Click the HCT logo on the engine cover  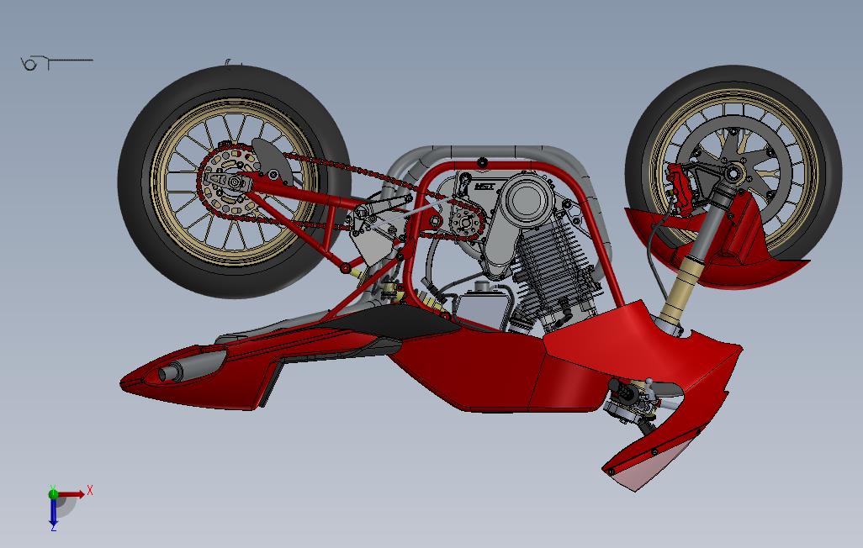pos(484,187)
